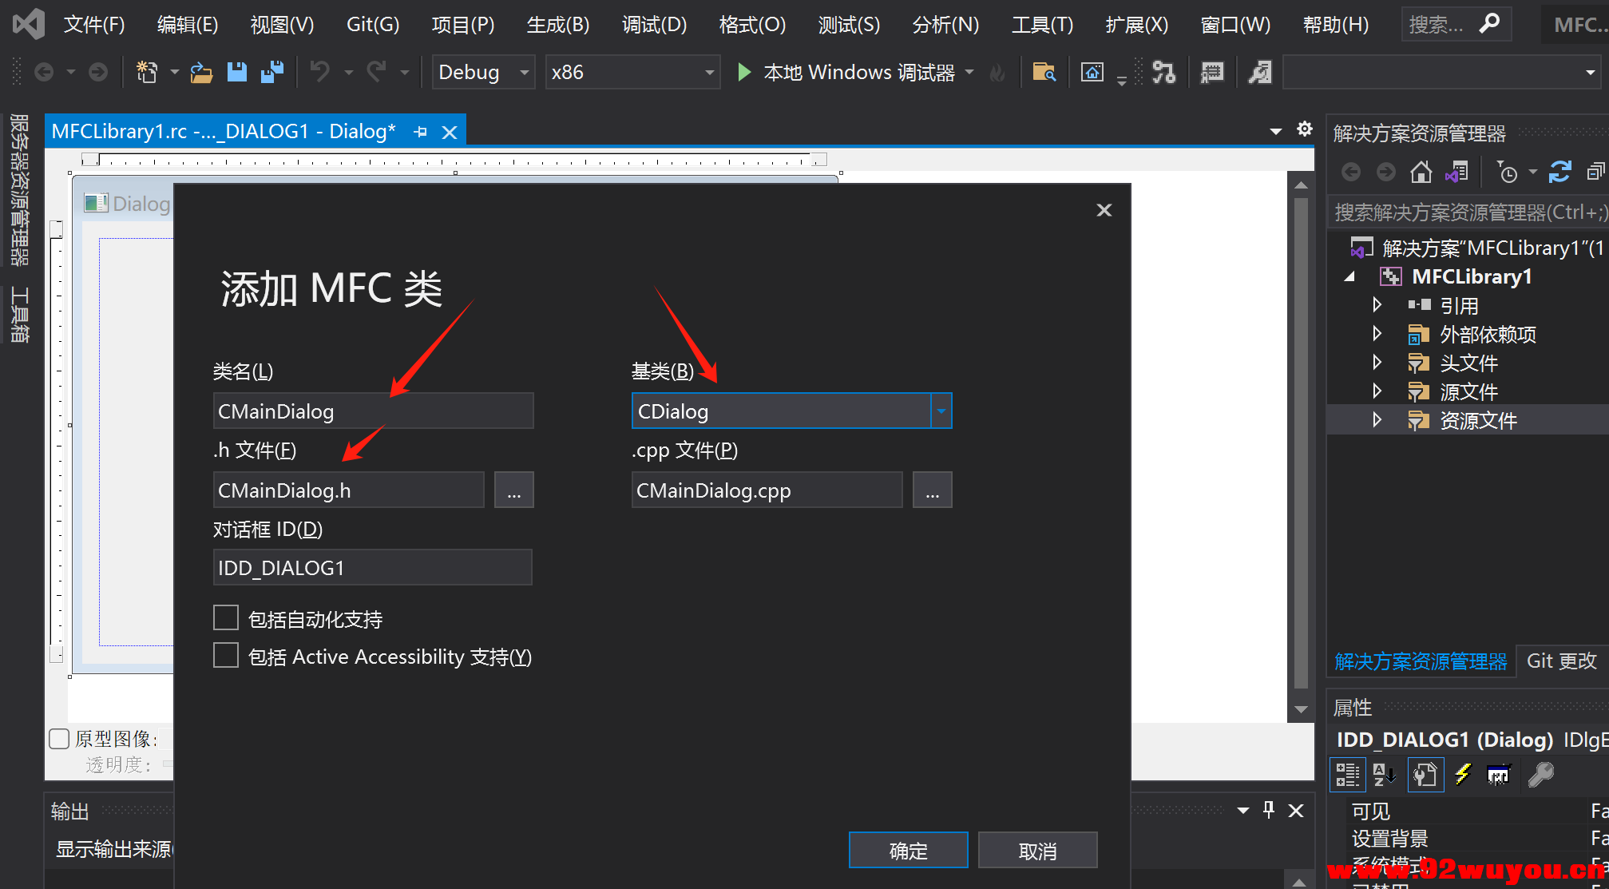Click the Undo icon on the toolbar
1609x889 pixels.
(319, 71)
